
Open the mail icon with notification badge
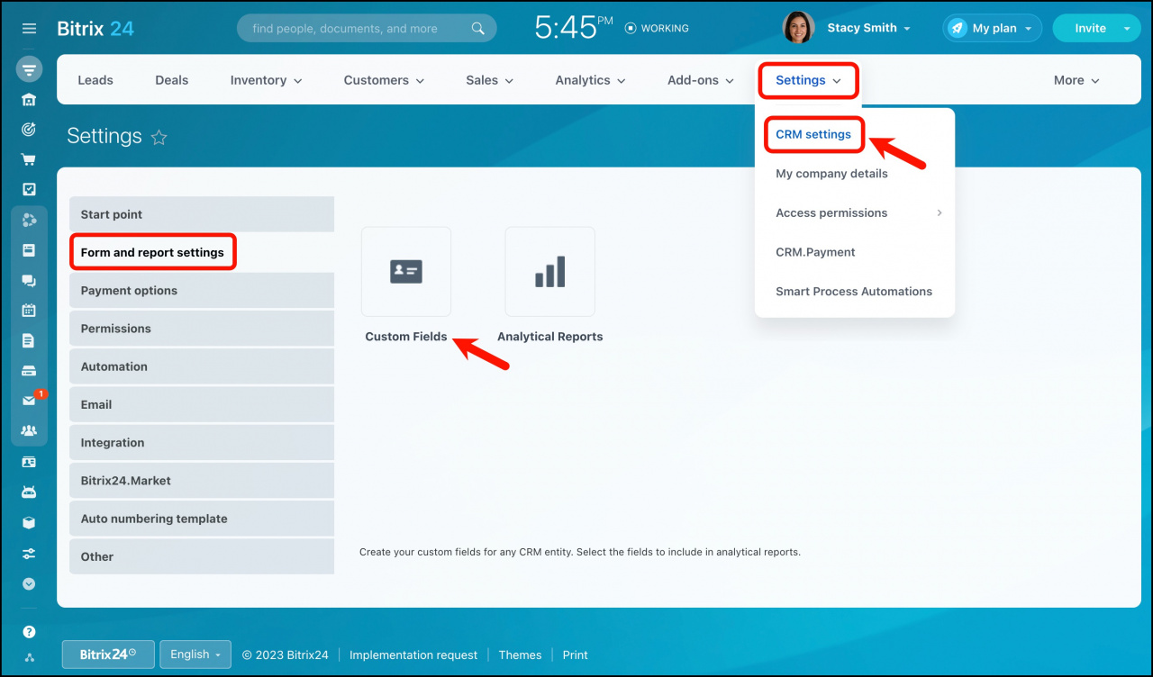29,401
